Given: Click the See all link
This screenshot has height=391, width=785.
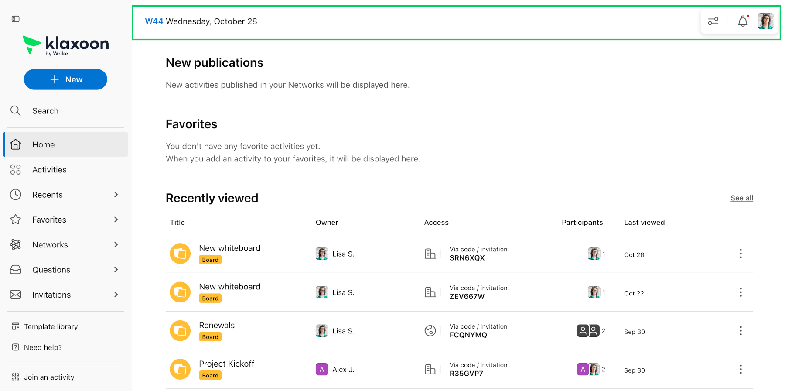Looking at the screenshot, I should [742, 198].
